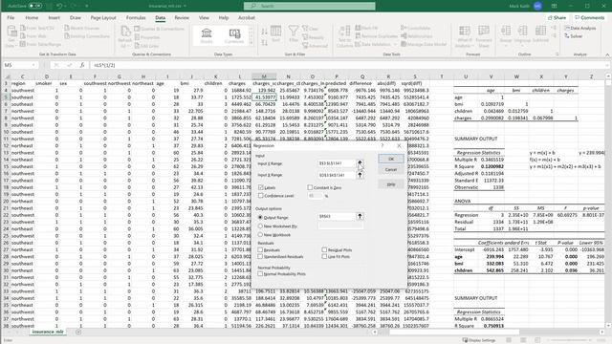Click Cancel in the Regression dialog

coord(391,170)
